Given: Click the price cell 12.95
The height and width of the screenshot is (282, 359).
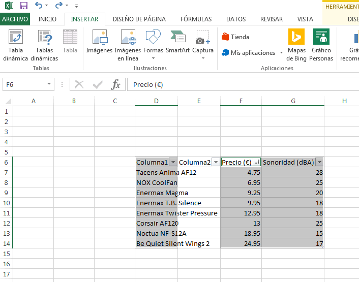Looking at the screenshot, I should pos(241,213).
